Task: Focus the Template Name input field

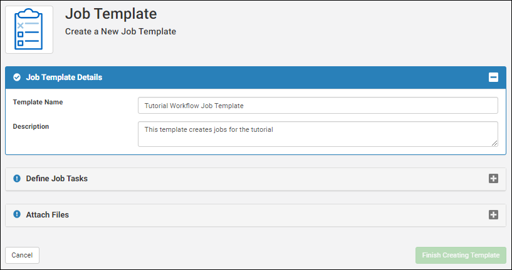Action: click(318, 106)
